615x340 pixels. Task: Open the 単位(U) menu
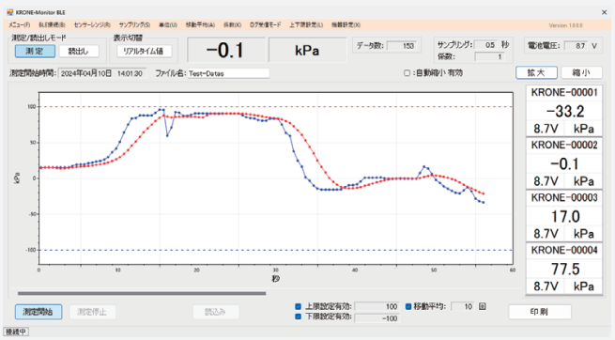[168, 24]
